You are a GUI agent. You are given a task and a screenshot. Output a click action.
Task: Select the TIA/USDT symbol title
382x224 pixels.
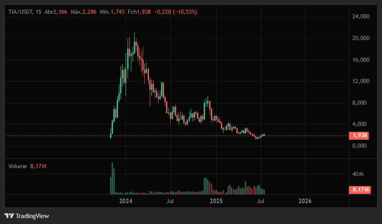pyautogui.click(x=21, y=12)
